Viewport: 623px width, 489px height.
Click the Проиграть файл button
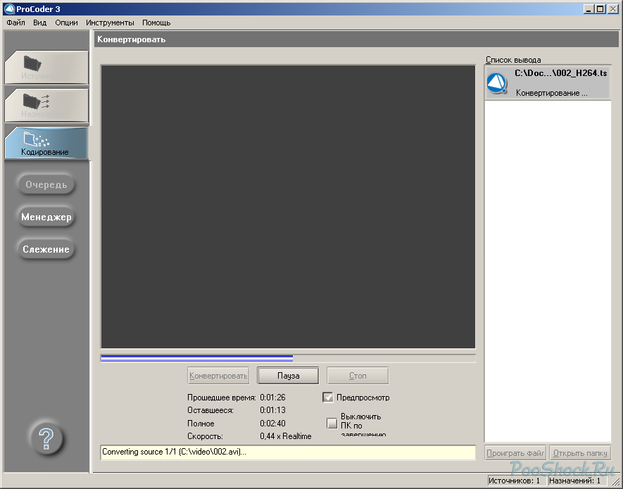pyautogui.click(x=515, y=453)
